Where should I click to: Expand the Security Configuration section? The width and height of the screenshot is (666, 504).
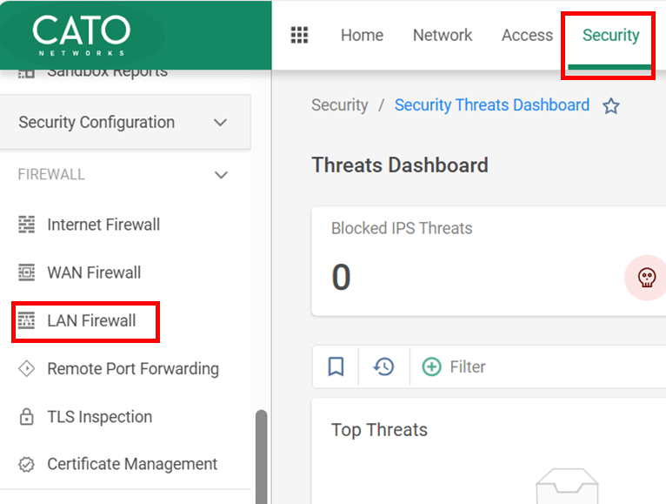pyautogui.click(x=125, y=122)
